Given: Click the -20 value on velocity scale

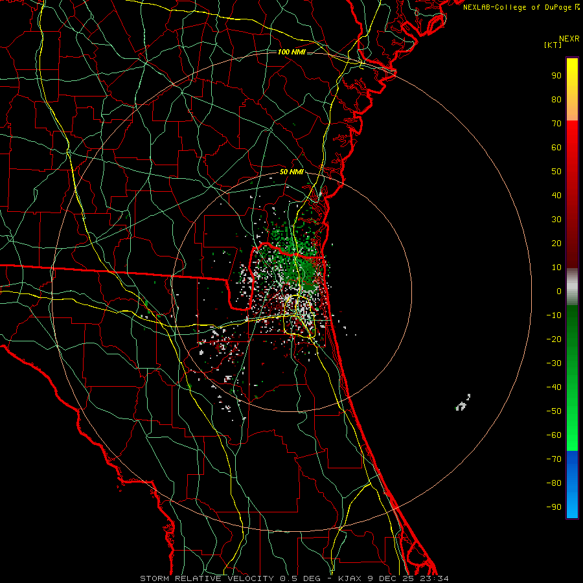Looking at the screenshot, I should (554, 339).
